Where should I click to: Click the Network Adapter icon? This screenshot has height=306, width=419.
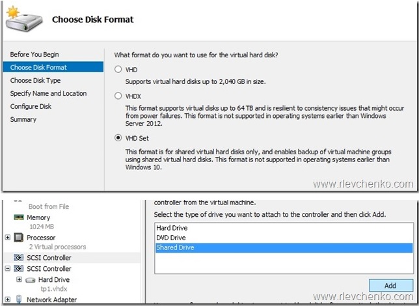click(19, 299)
